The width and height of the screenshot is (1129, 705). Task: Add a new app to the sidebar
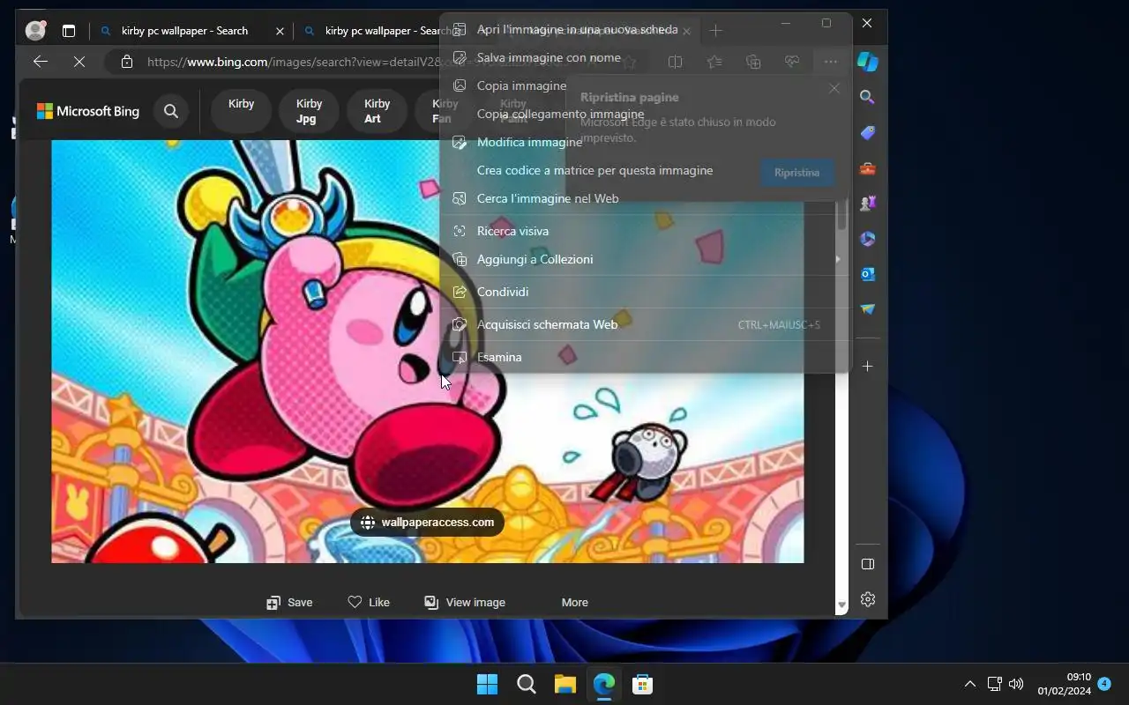click(868, 366)
